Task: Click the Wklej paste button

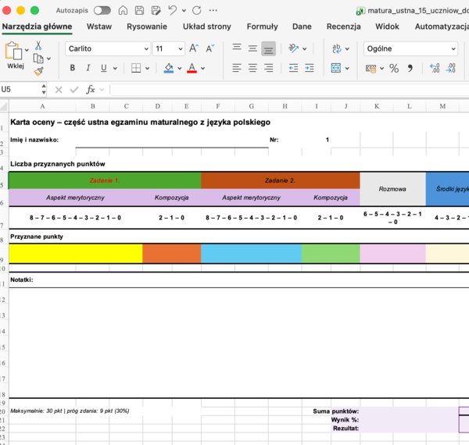Action: 14,55
